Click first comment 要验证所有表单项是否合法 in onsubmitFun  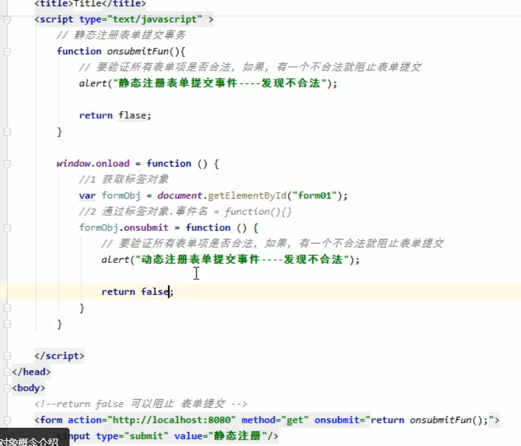(250, 67)
